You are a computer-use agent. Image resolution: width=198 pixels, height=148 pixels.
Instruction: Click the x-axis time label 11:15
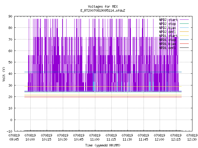click(111, 139)
